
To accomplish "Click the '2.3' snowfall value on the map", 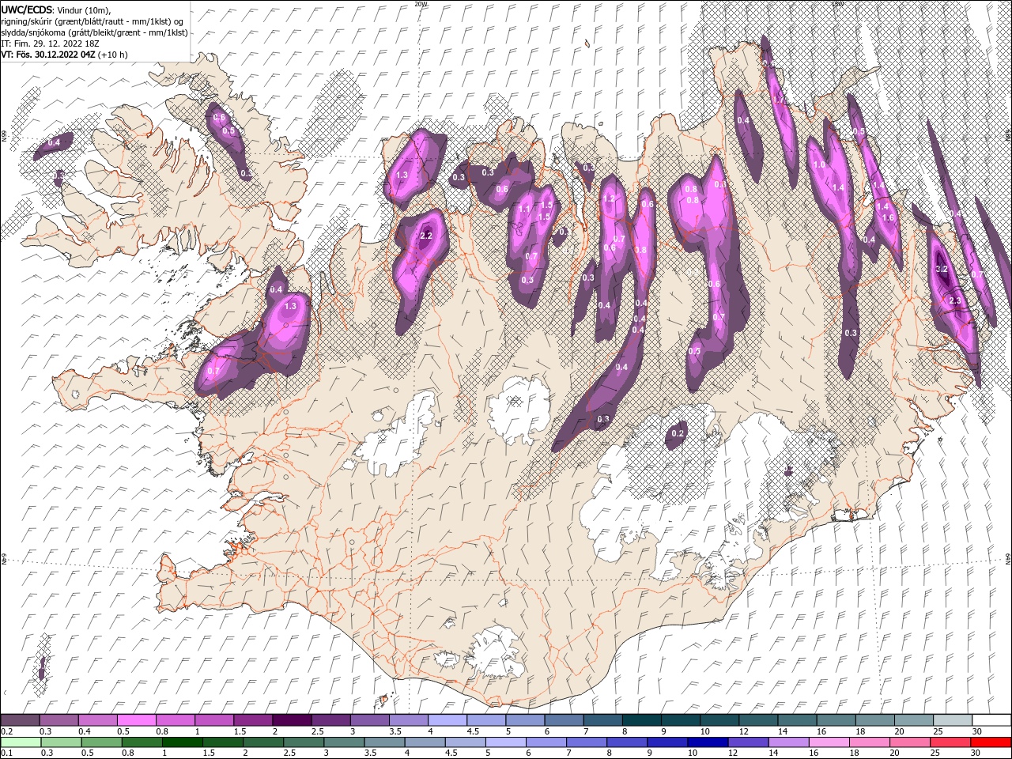I will pos(955,300).
